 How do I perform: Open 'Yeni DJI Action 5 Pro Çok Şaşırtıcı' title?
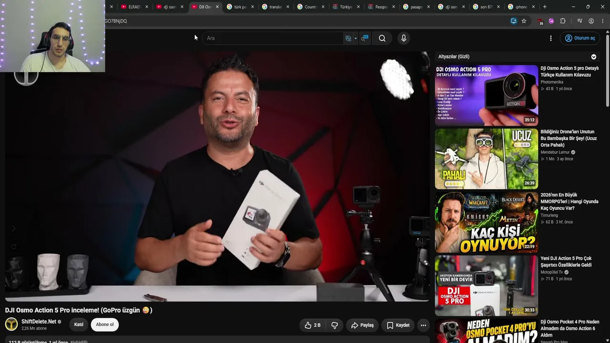coord(566,262)
